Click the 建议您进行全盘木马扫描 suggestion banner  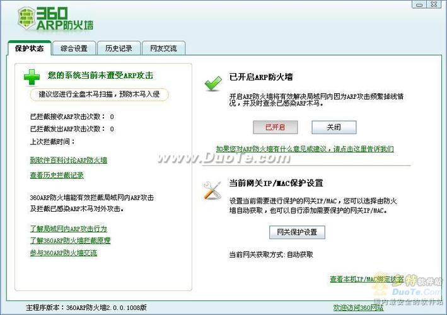[x=99, y=94]
